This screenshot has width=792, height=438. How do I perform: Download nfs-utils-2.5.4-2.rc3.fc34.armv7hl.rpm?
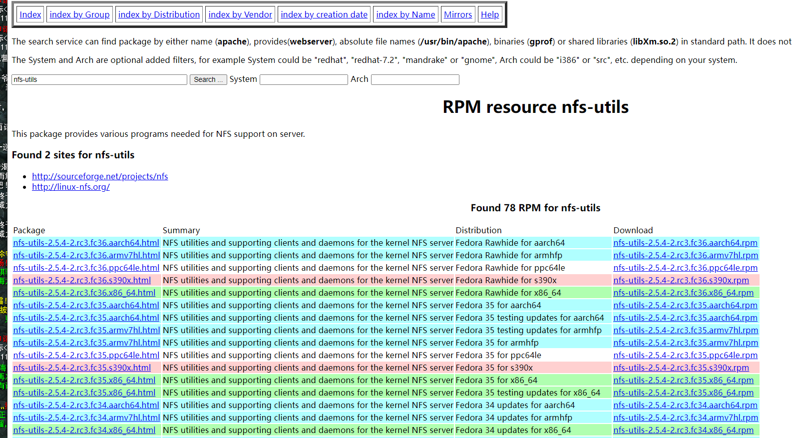[686, 418]
